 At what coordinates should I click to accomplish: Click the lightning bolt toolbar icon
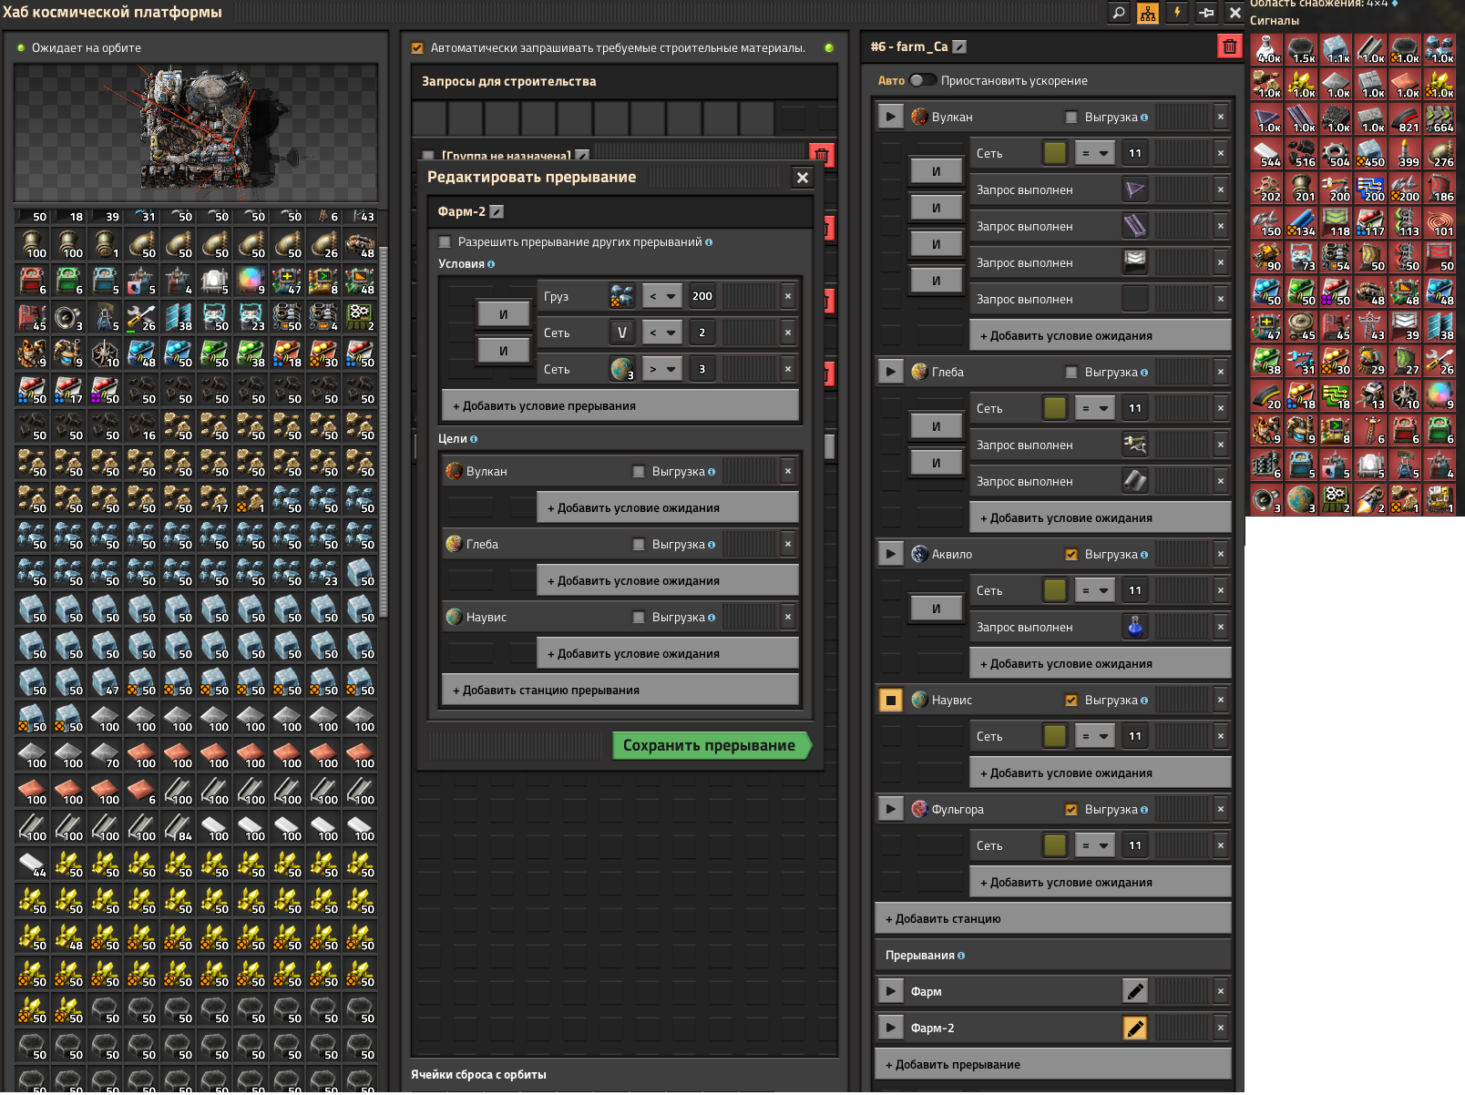(1177, 13)
